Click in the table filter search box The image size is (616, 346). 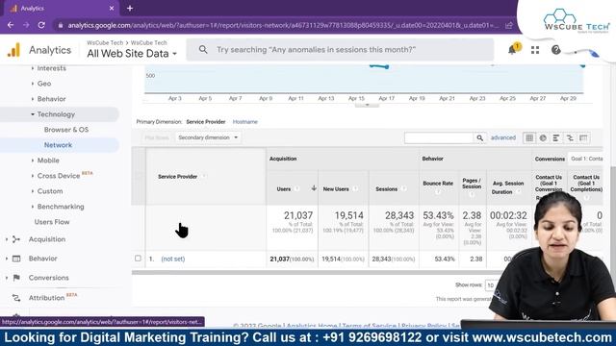439,137
